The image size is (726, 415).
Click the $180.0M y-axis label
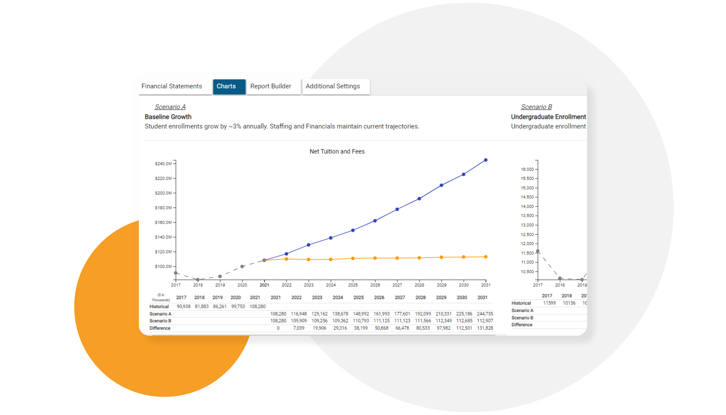pos(163,208)
